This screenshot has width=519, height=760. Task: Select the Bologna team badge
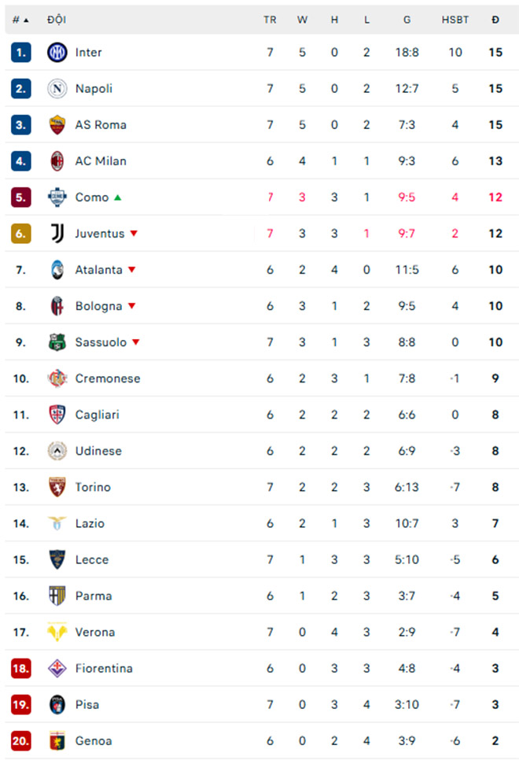coord(57,306)
